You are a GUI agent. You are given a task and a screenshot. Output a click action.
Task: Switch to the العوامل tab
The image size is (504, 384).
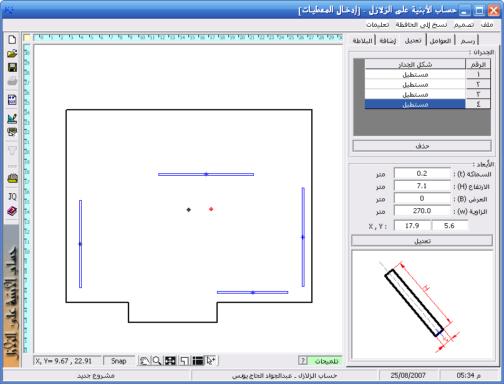pyautogui.click(x=440, y=41)
